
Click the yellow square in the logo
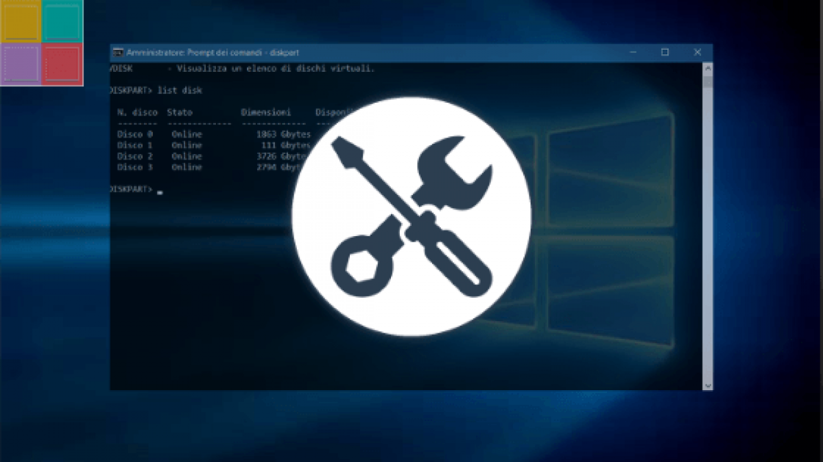pos(20,21)
